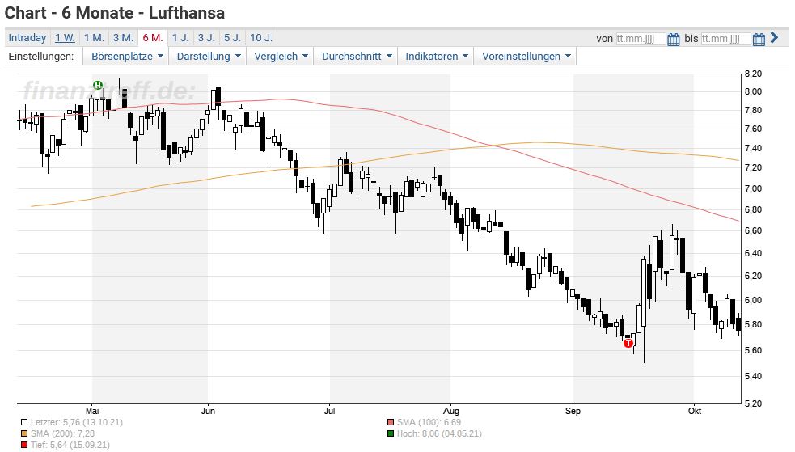Click legend text 'Tief: 5,64 (15.09.21)'

click(x=70, y=446)
